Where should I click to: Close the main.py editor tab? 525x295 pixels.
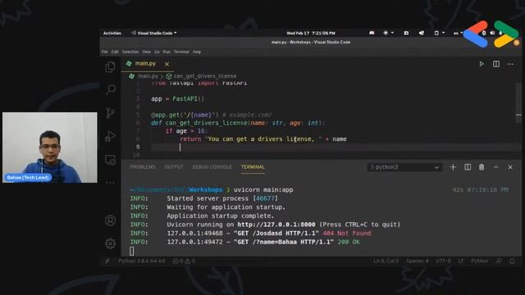167,64
